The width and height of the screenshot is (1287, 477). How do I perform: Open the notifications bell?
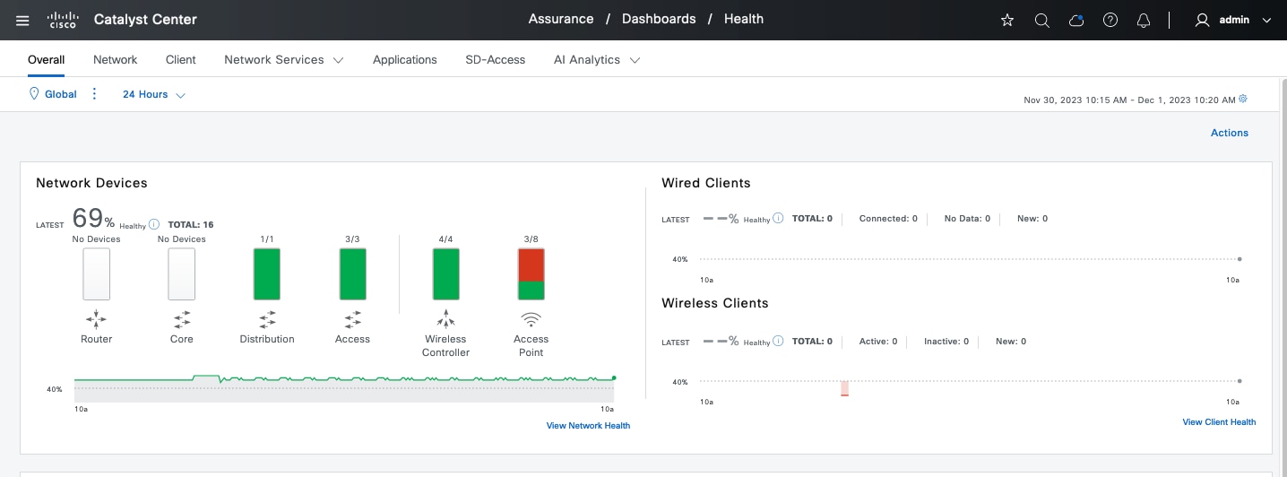(x=1144, y=20)
